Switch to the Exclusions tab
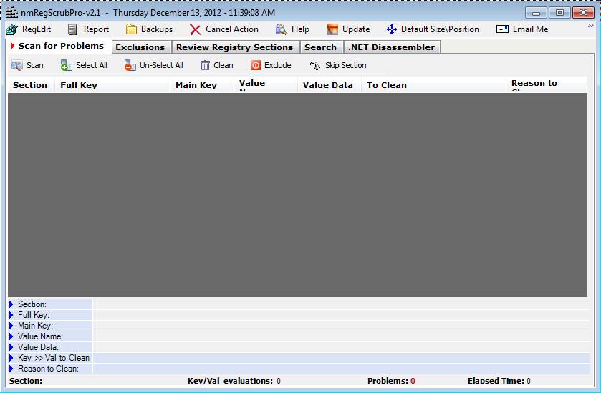Screen dimensions: 601x393 (140, 47)
